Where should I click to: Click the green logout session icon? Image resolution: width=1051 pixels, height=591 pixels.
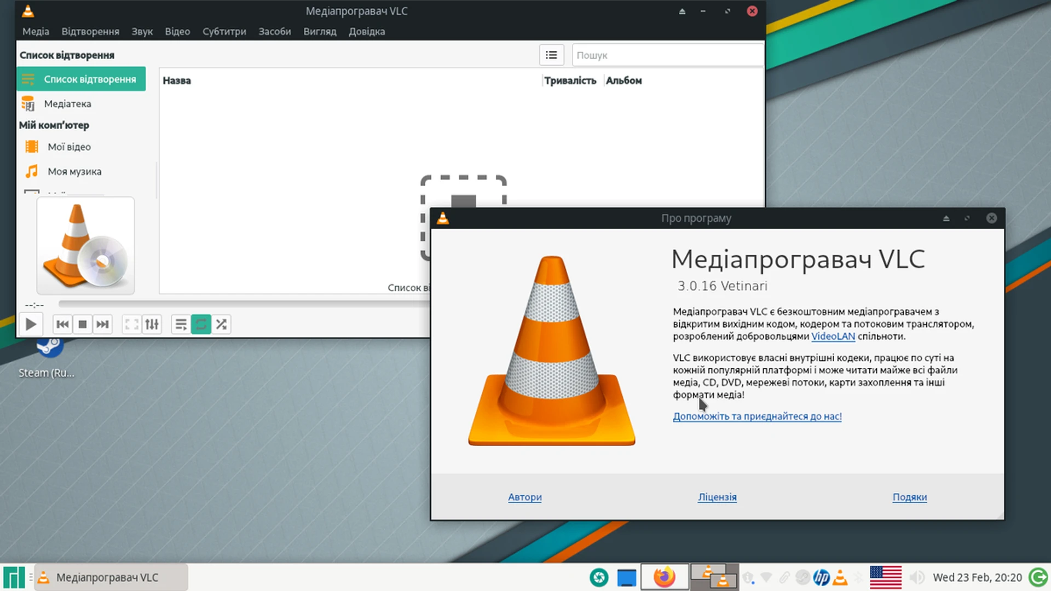[1038, 577]
